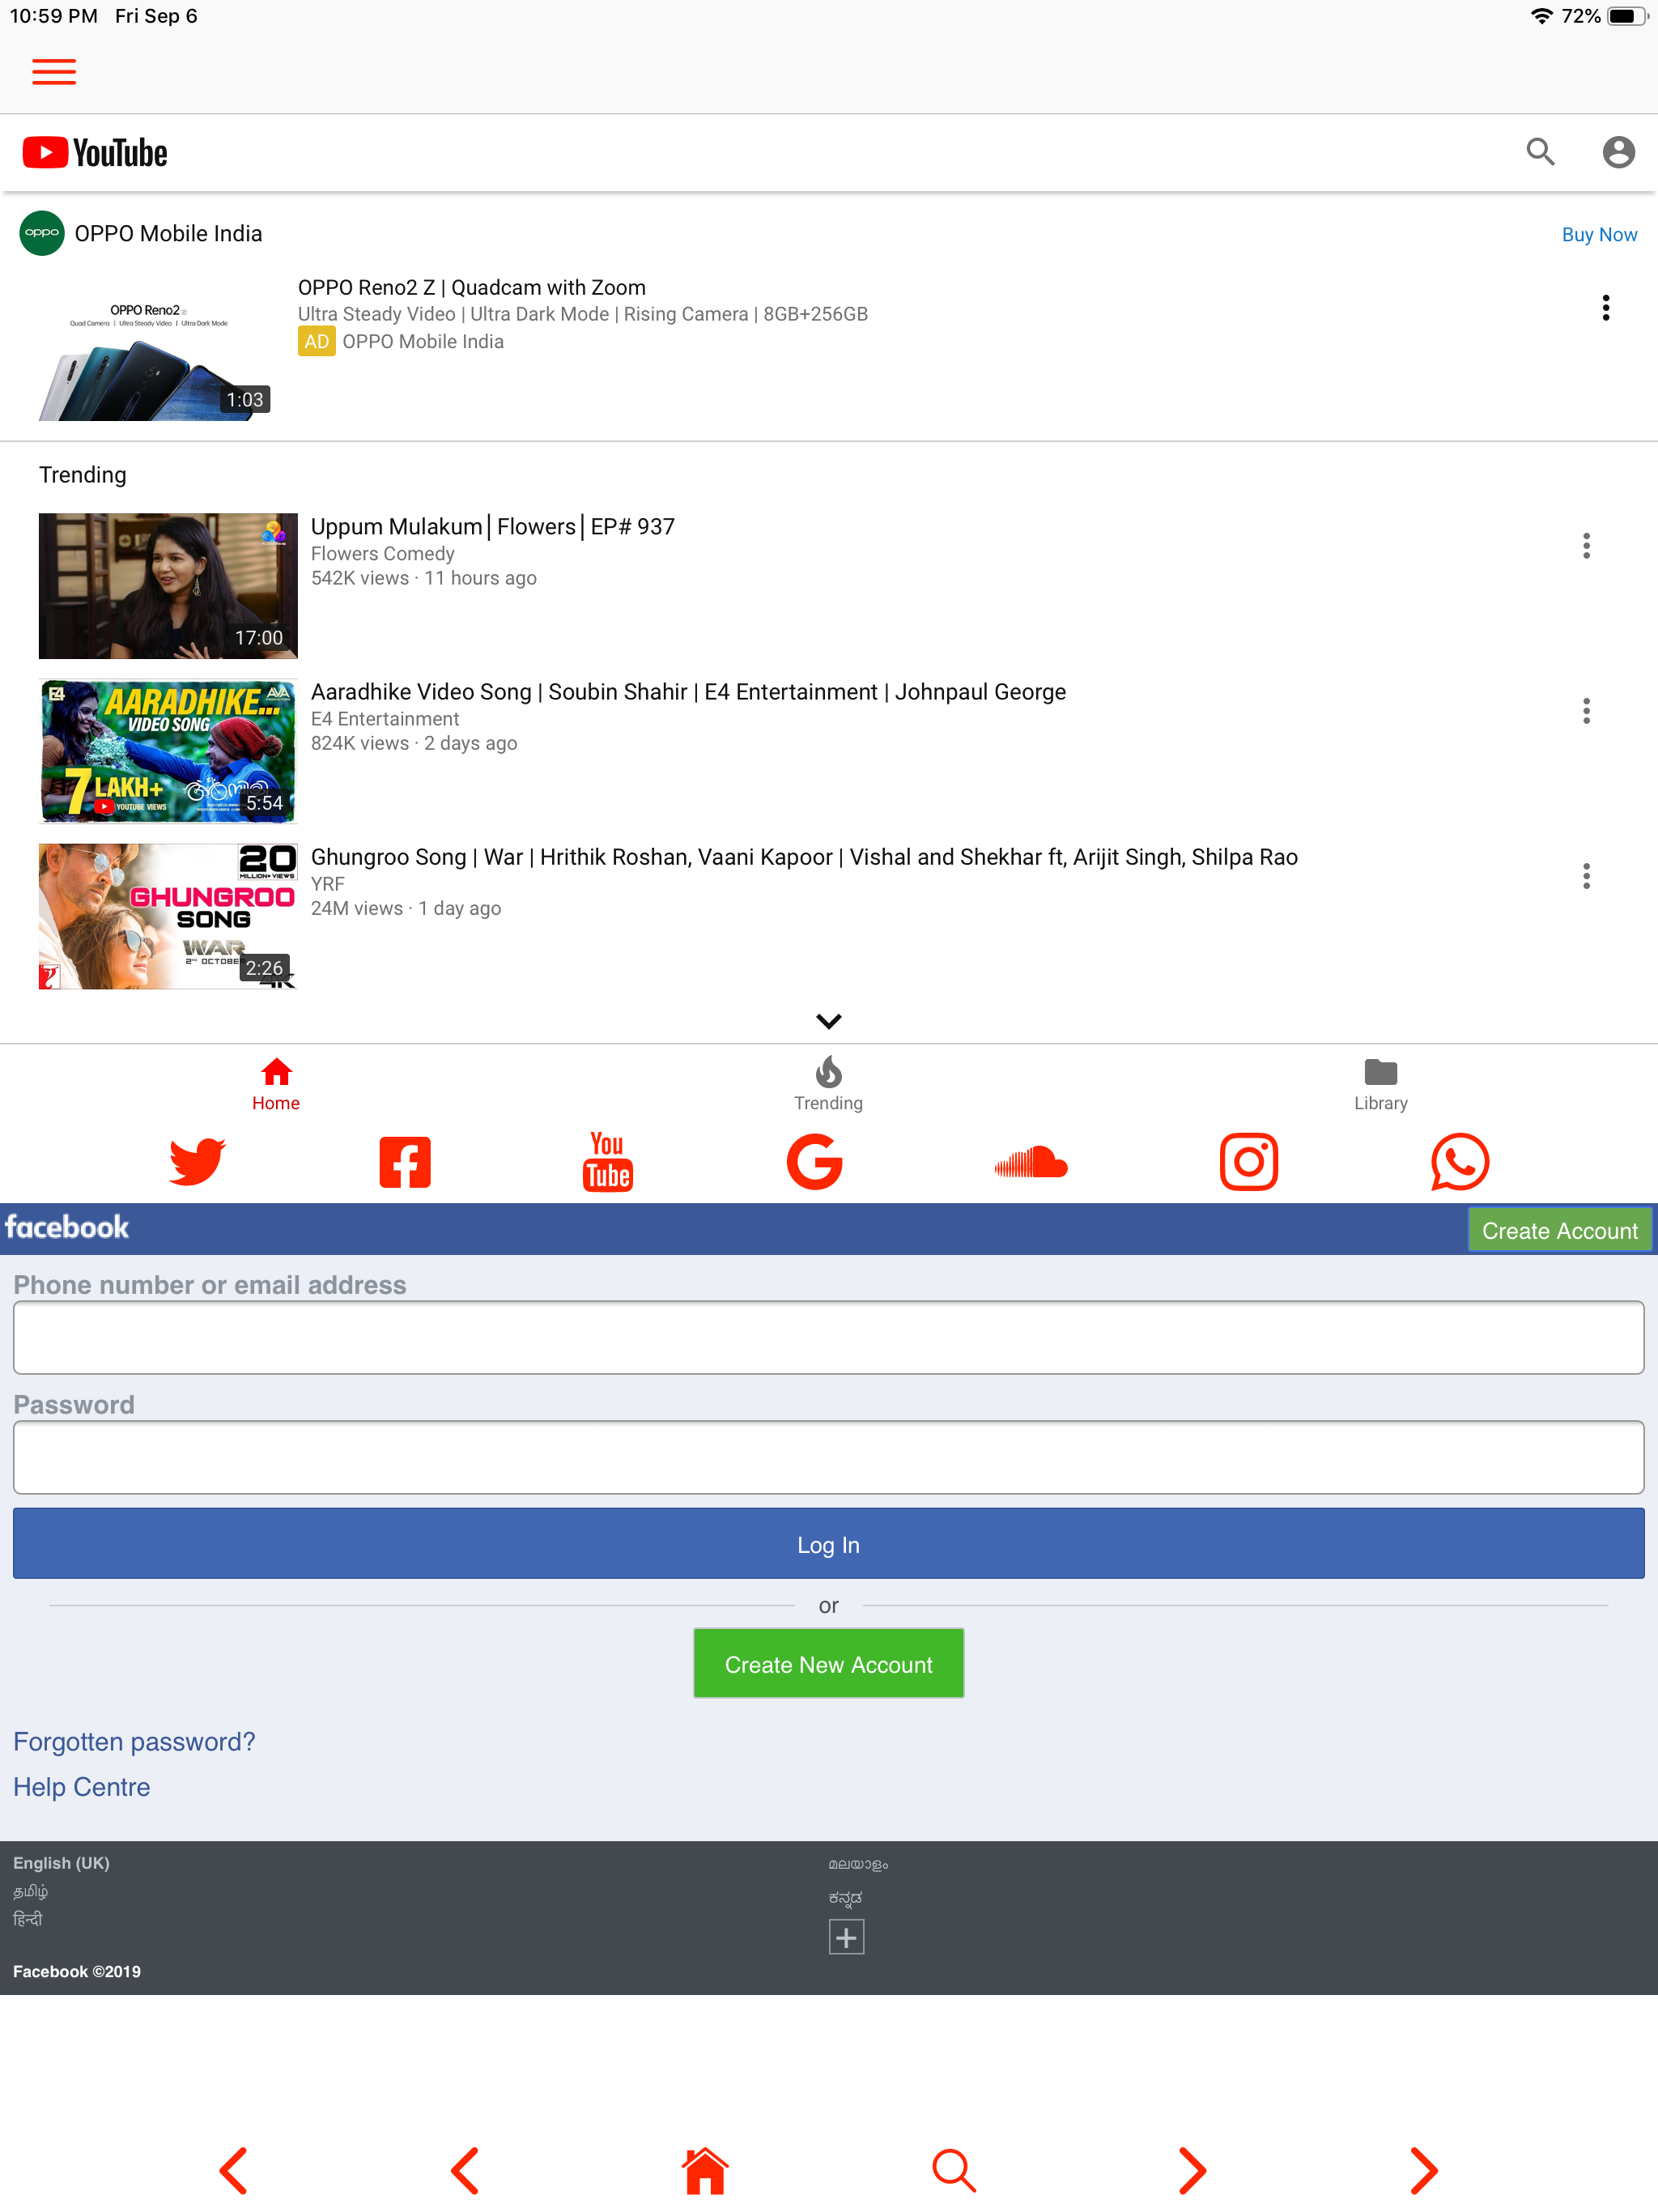Open the YouTube account profile icon
The height and width of the screenshot is (2212, 1658).
1617,152
